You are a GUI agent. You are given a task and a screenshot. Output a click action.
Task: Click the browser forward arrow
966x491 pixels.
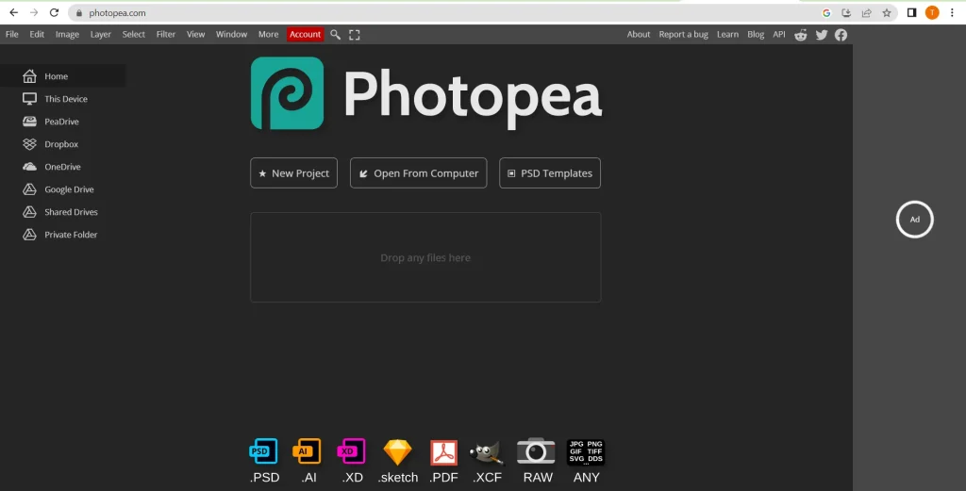click(34, 12)
